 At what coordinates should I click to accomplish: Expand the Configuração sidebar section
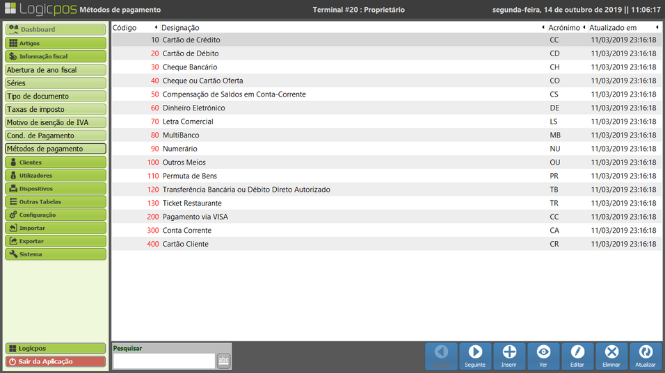(x=56, y=215)
